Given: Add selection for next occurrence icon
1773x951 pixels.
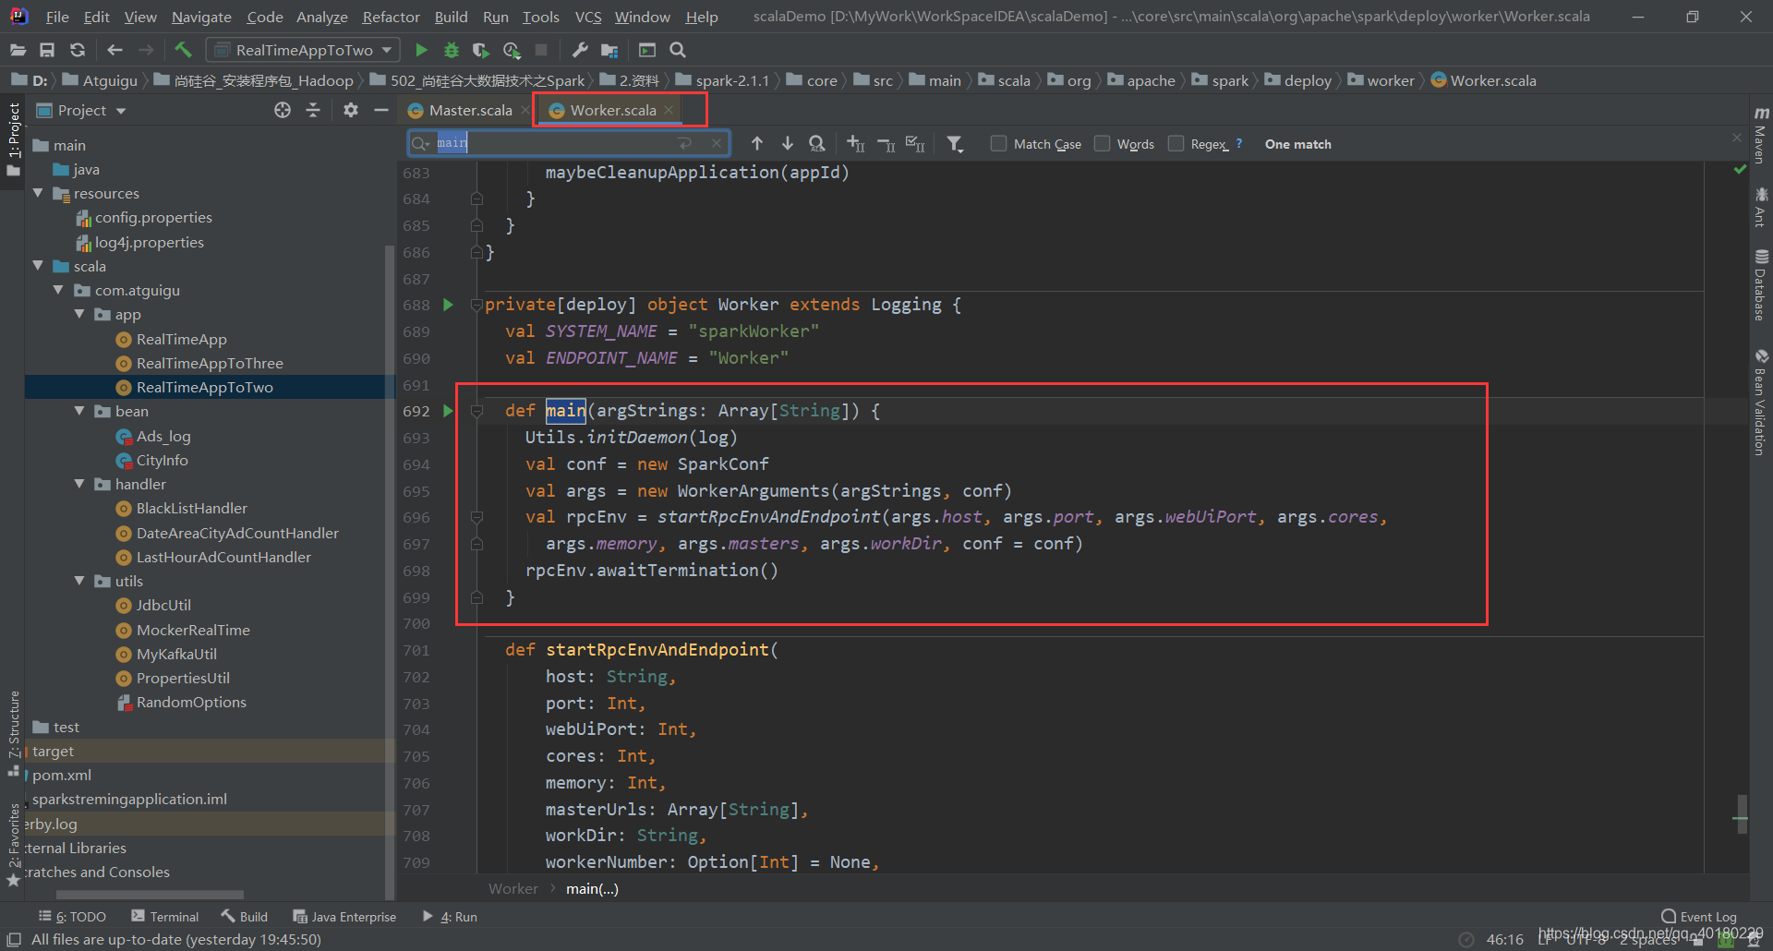Looking at the screenshot, I should (x=856, y=143).
